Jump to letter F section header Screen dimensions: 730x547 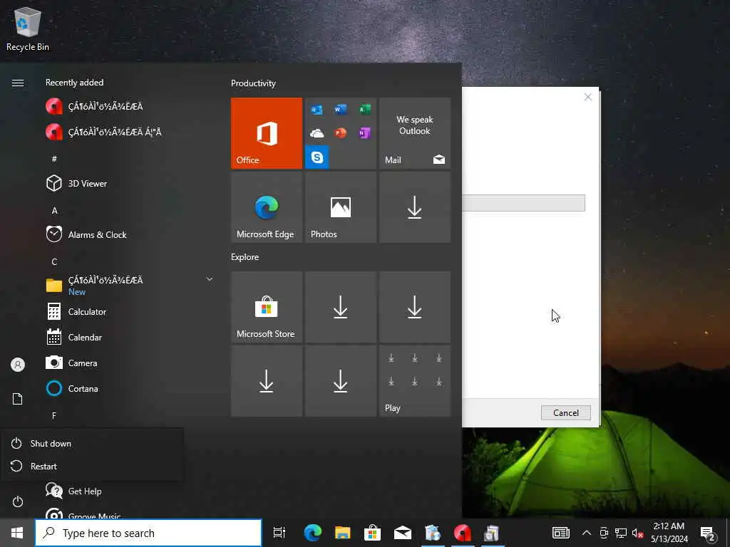click(x=54, y=415)
